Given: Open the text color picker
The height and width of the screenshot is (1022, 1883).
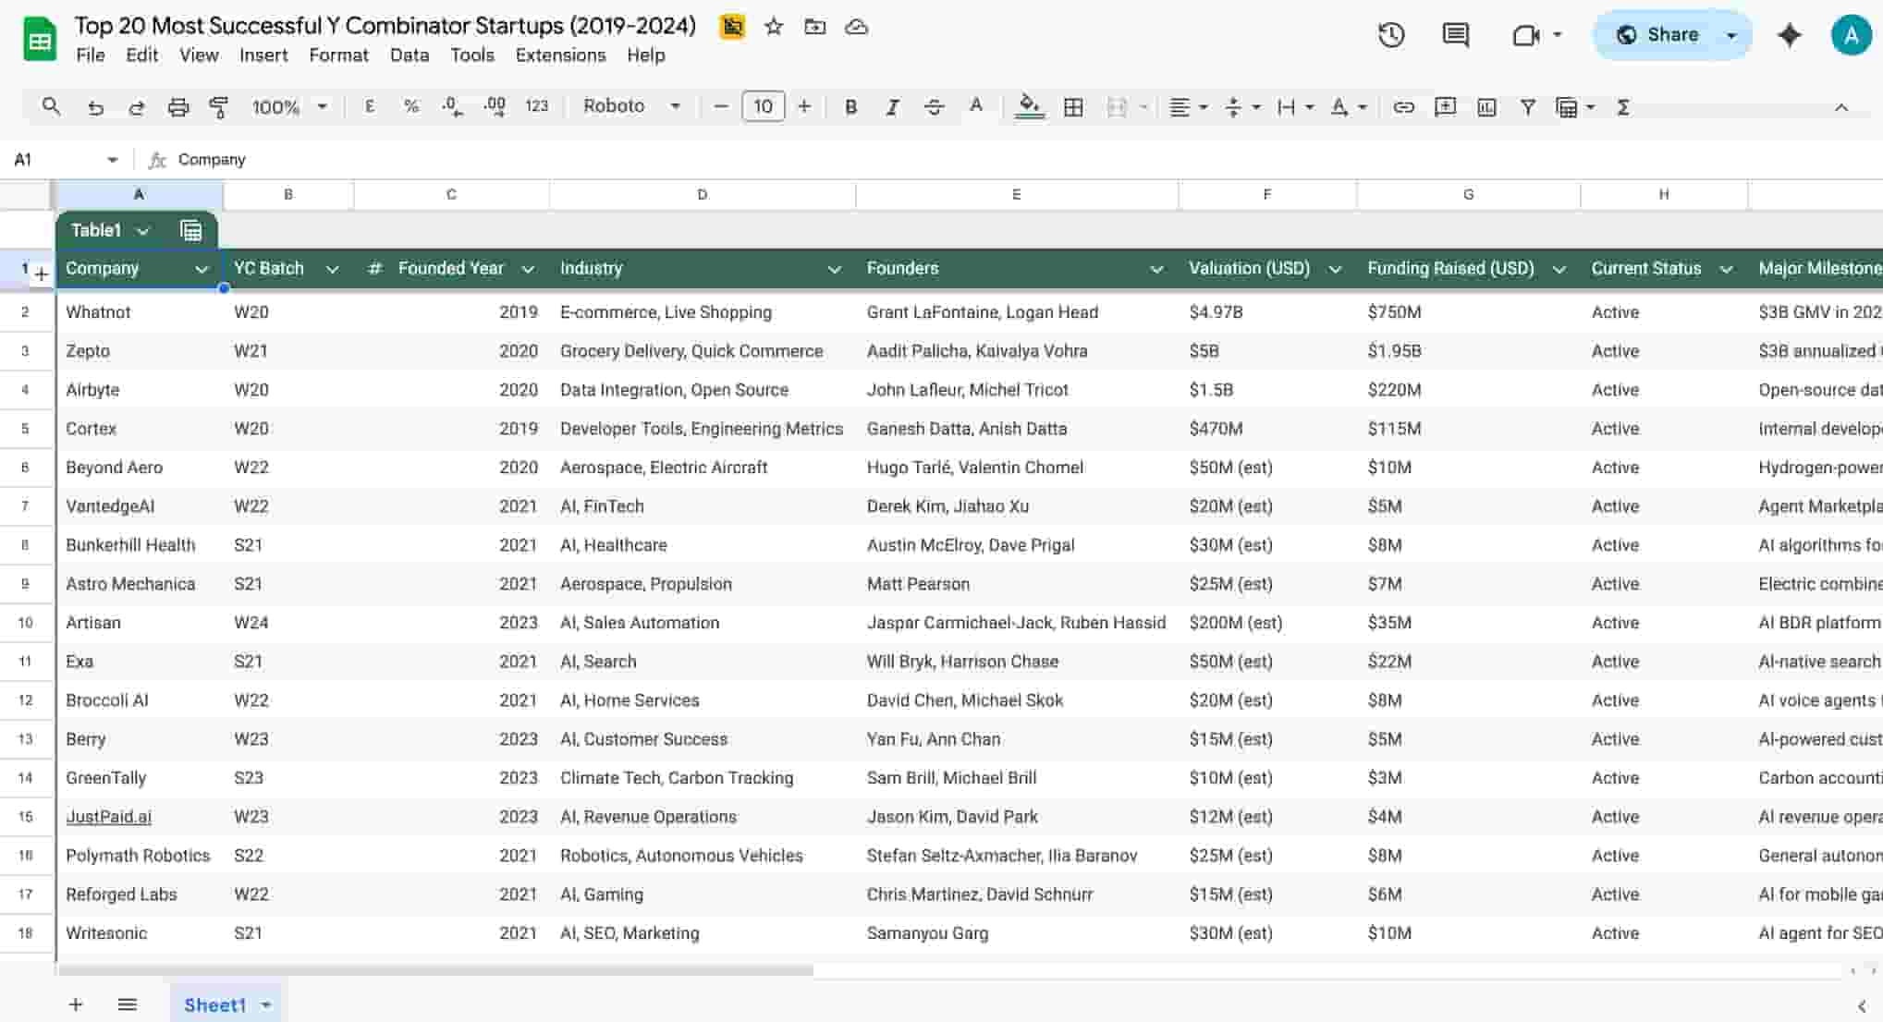Looking at the screenshot, I should (x=975, y=106).
